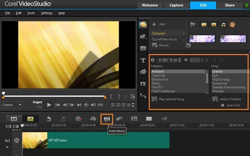Show audio files with music note icon
The image size is (250, 156).
[x=223, y=25]
